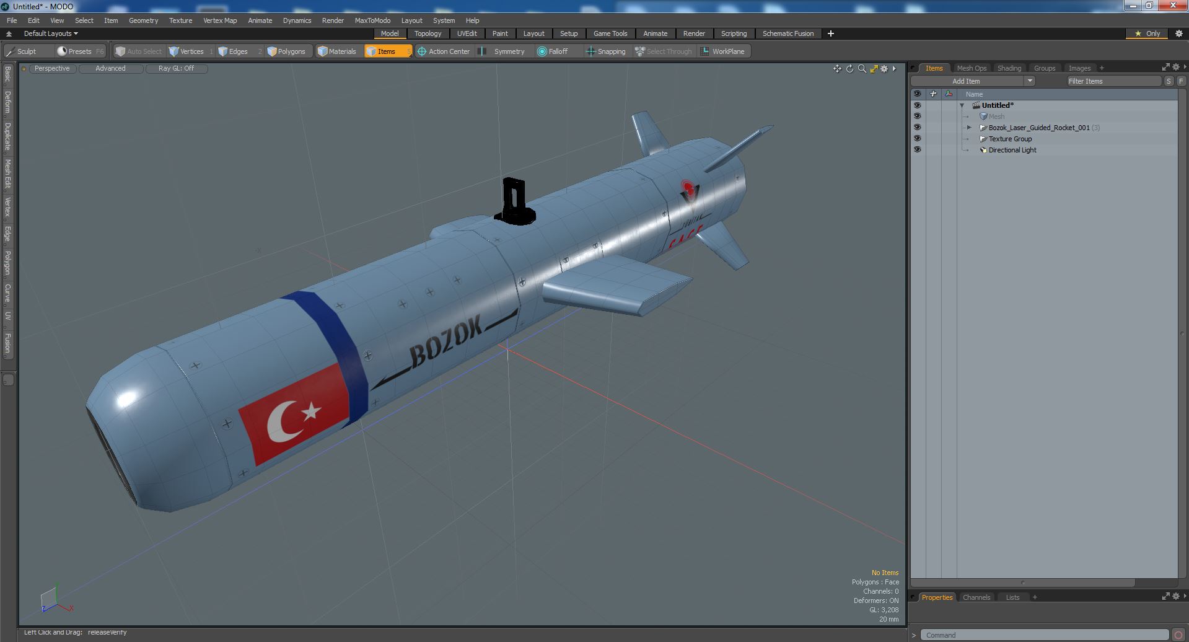Click the Properties panel expand icon

[x=1165, y=596]
